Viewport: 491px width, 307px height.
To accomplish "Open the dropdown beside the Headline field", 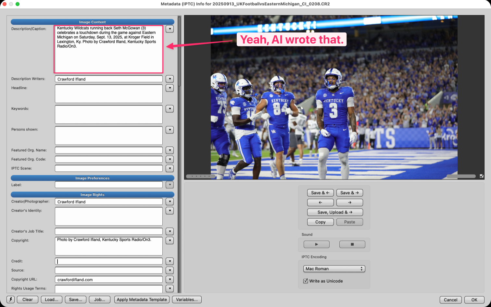I will pos(170,88).
